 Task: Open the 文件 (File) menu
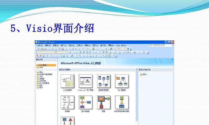(x=40, y=46)
